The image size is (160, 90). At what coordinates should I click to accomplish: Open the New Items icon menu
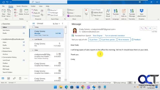pos(9,13)
